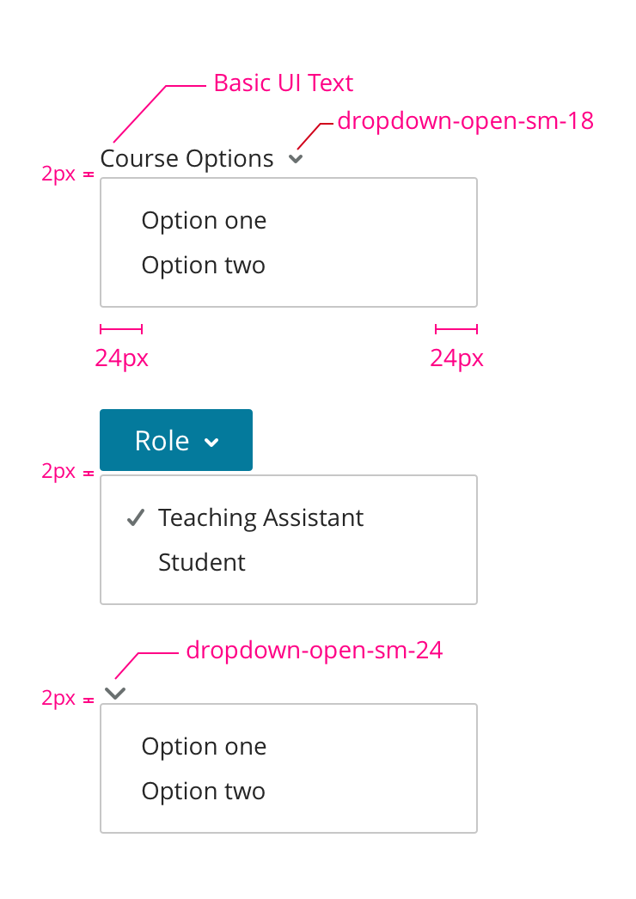Click the dropdown-open-sm-18 annotation label
Screen dimensions: 636x899
click(x=465, y=121)
